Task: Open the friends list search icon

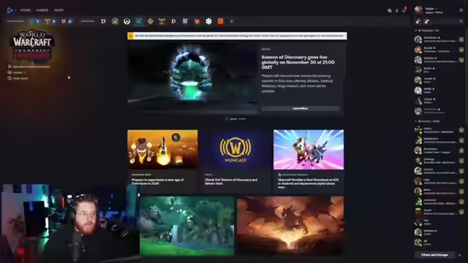Action: tap(461, 21)
